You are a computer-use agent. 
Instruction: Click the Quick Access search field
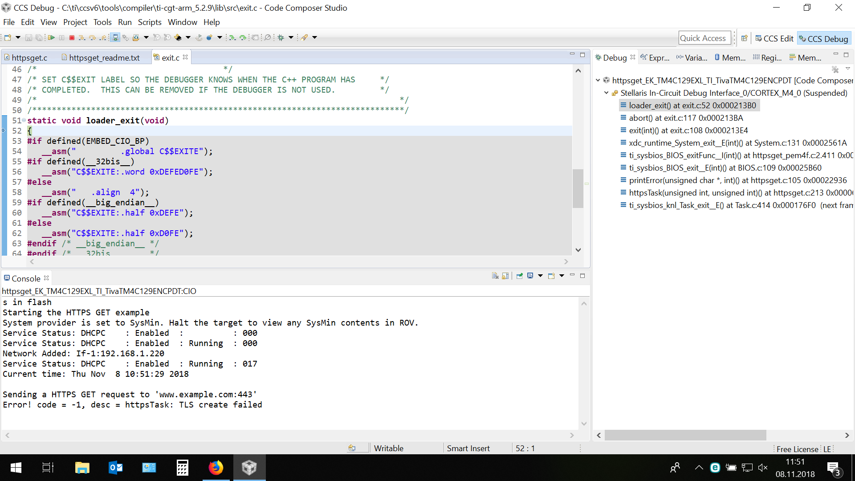coord(705,38)
